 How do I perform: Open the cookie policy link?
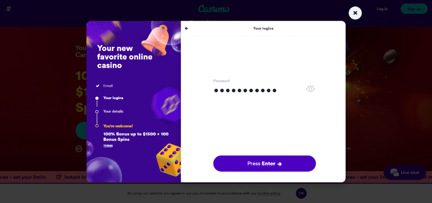pyautogui.click(x=269, y=194)
